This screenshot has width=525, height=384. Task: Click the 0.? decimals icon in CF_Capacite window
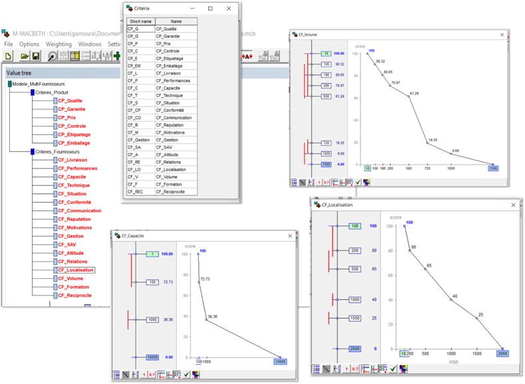pos(152,374)
